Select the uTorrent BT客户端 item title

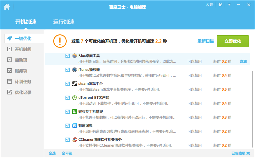click(94, 98)
